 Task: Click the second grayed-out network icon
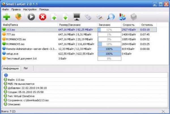(x=99, y=17)
